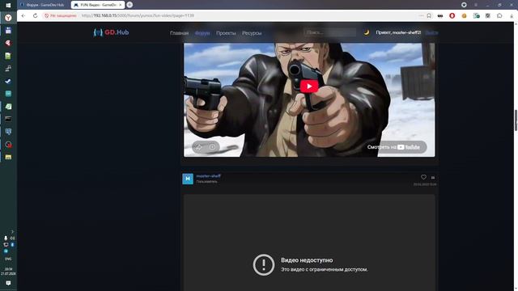Open the Форум nav item
This screenshot has height=291, width=518.
coord(202,33)
